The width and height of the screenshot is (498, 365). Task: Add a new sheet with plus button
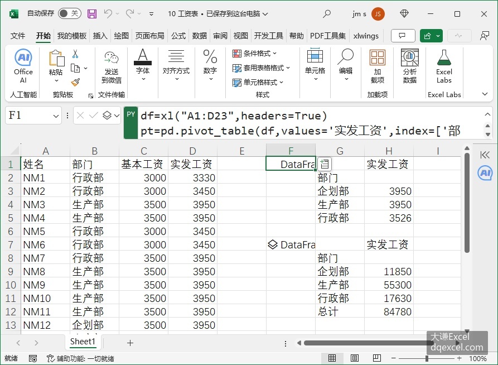coord(130,343)
